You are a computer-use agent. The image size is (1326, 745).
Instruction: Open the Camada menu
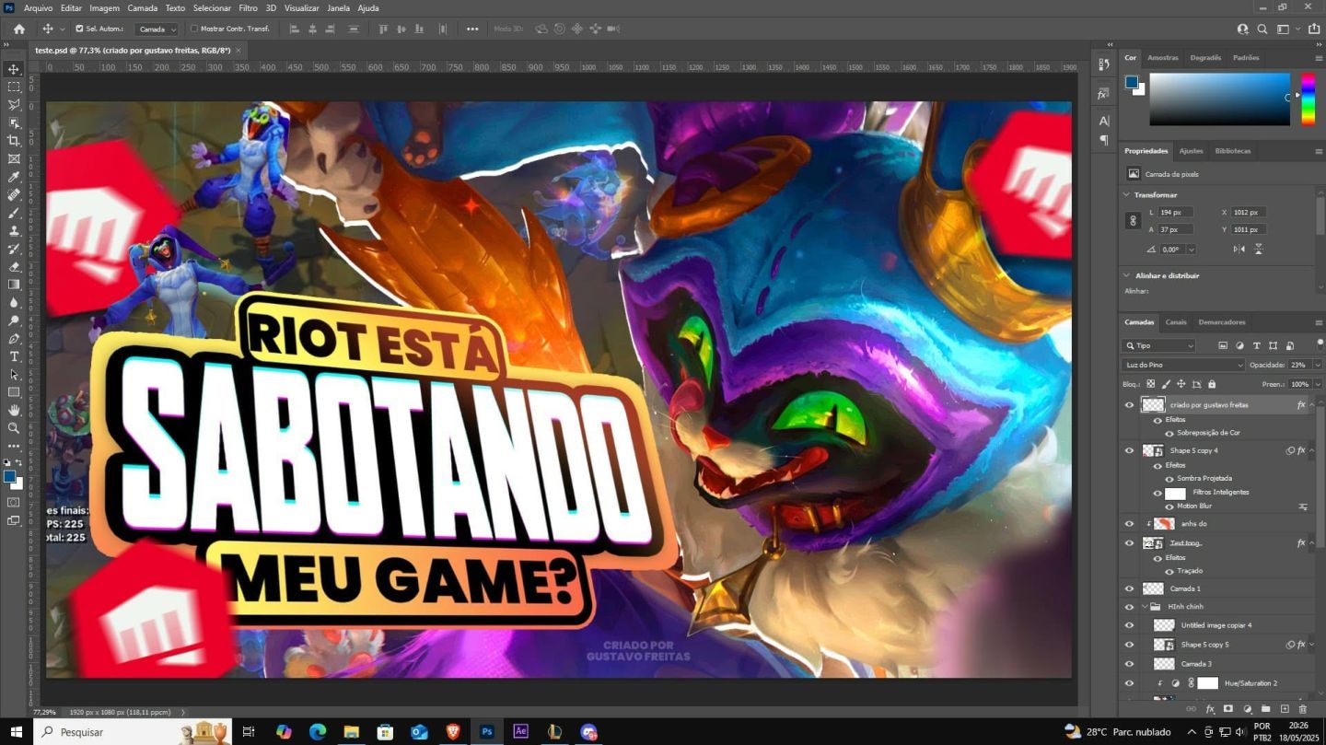tap(143, 7)
